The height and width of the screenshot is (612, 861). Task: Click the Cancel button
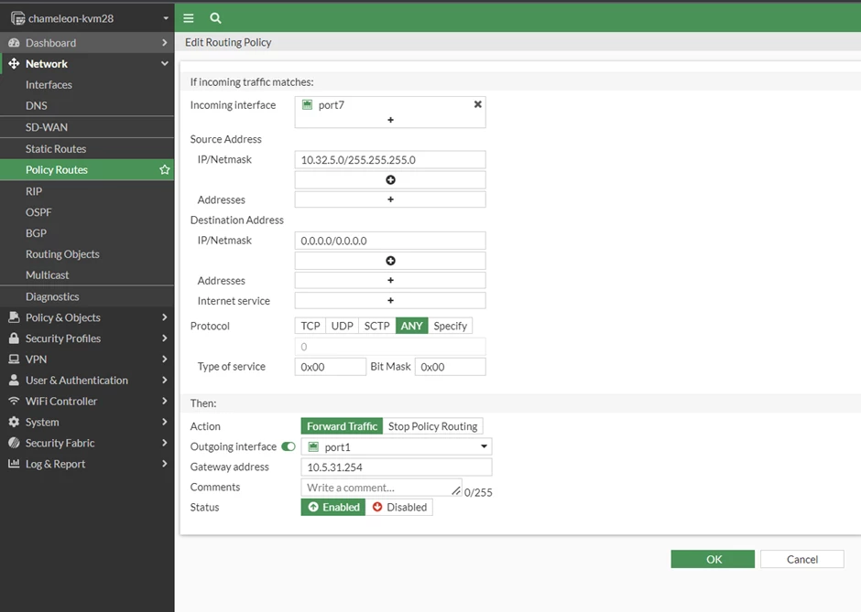point(802,559)
